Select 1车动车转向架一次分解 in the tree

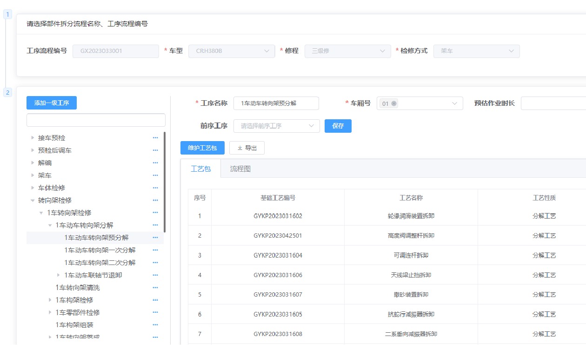click(100, 250)
